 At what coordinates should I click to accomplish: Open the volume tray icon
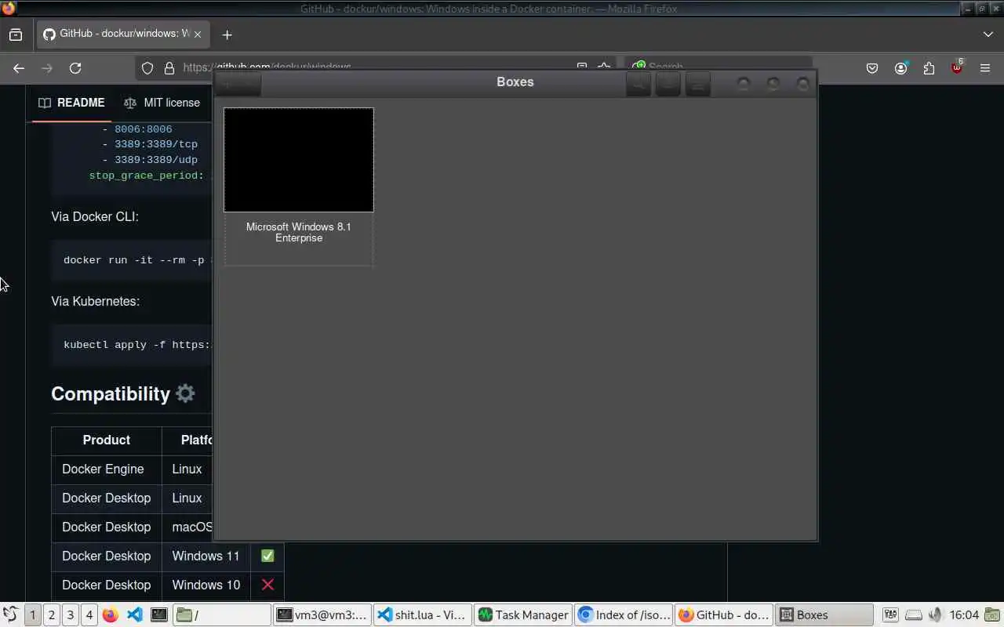(935, 615)
